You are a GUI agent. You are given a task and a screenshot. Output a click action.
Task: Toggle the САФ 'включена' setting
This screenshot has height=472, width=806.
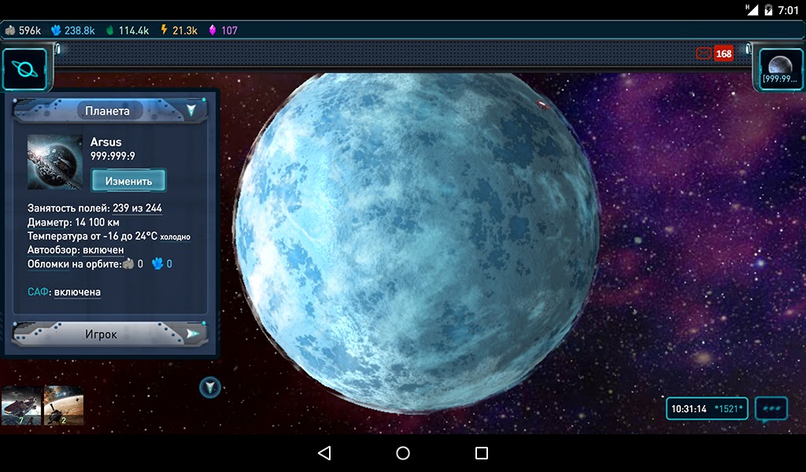coord(77,292)
